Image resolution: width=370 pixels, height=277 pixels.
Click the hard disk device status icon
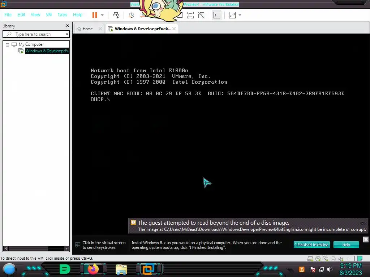[310, 259]
